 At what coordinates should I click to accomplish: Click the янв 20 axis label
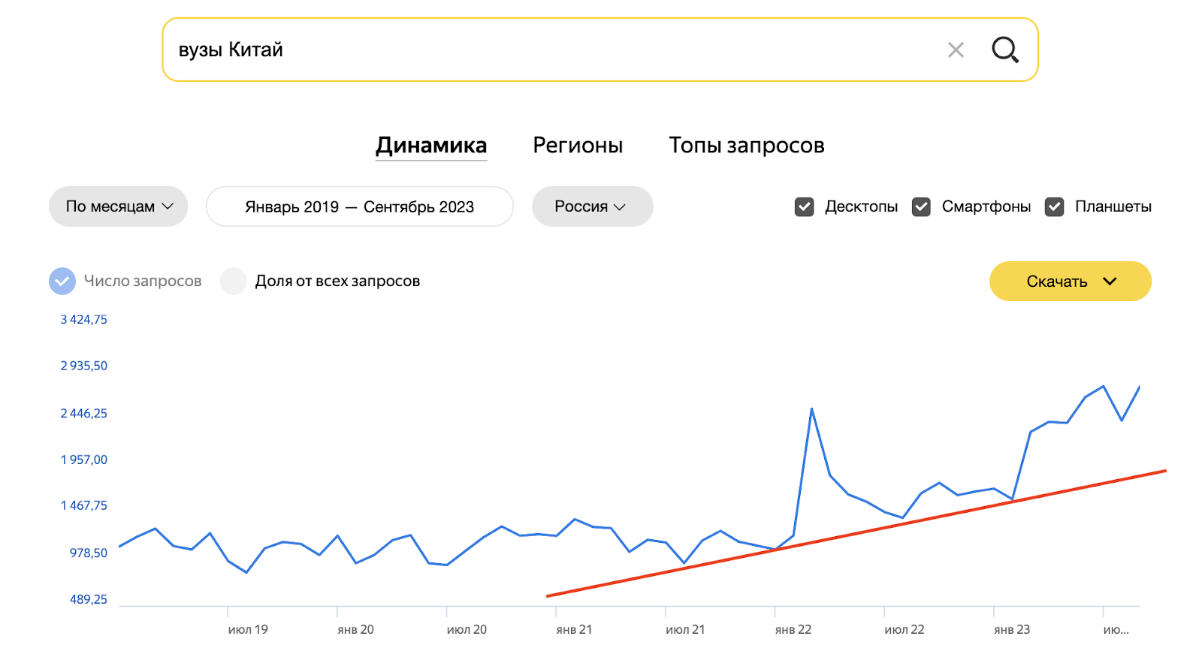point(355,629)
